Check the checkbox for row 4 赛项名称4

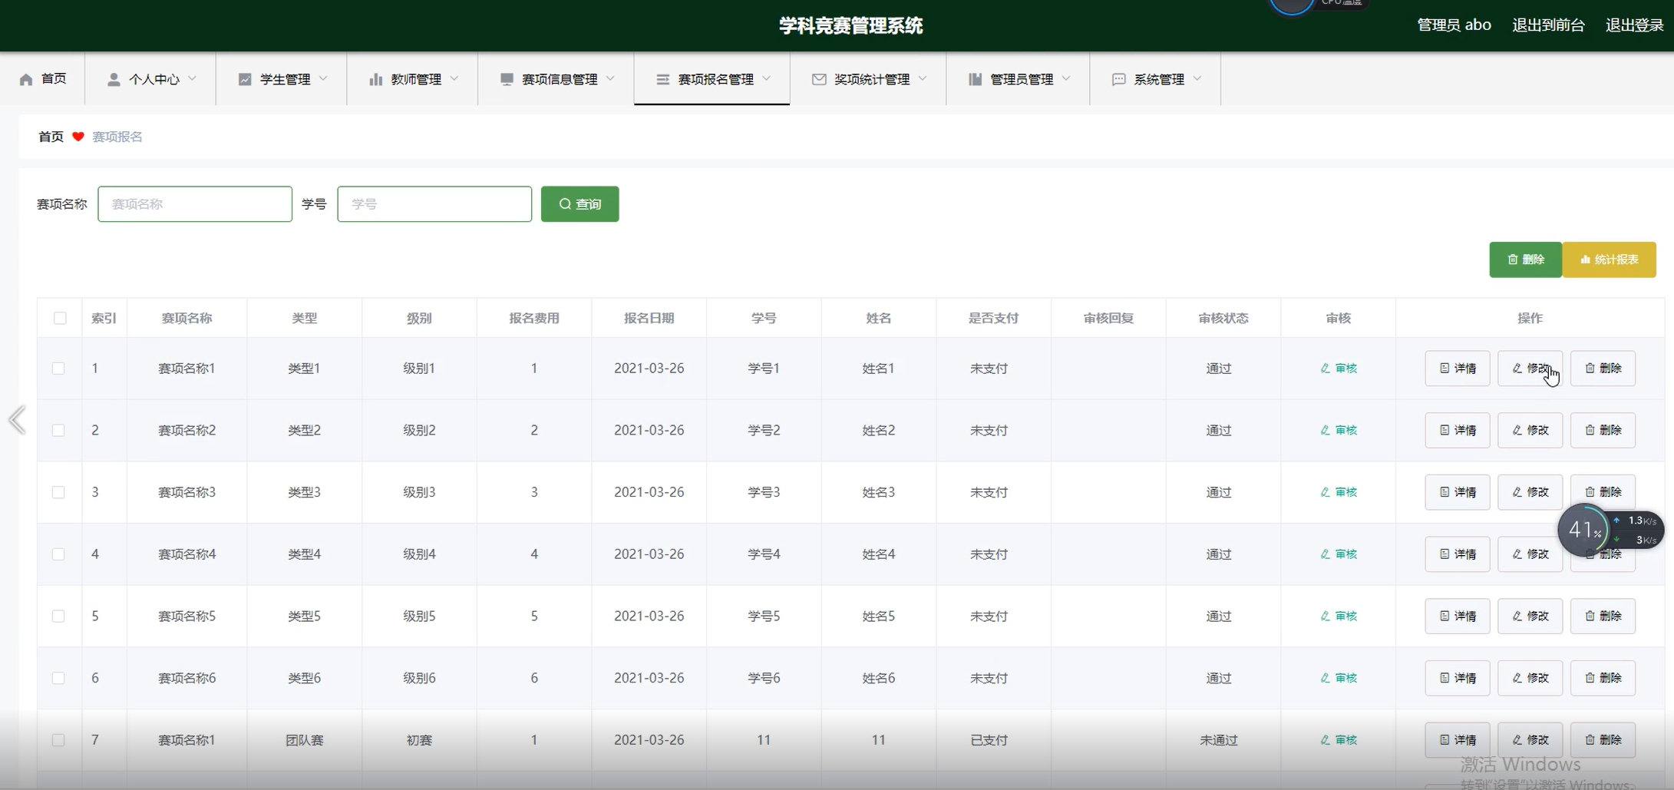click(58, 554)
